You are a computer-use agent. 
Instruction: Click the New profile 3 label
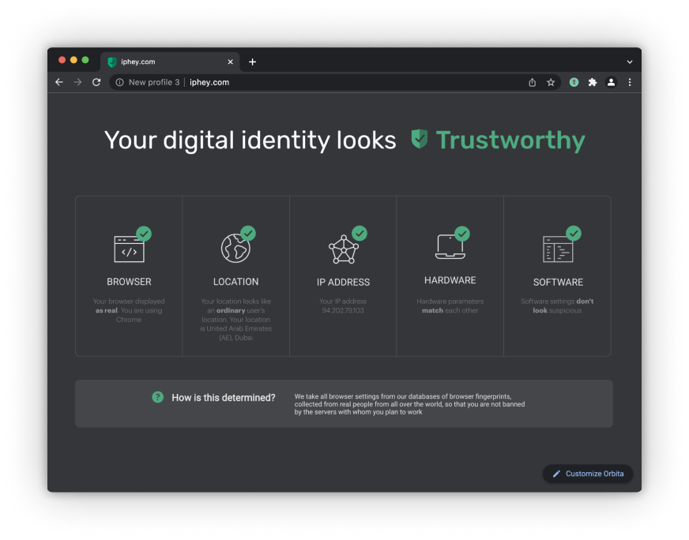tap(154, 82)
